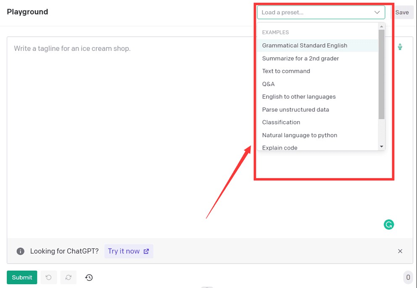Click the Save button
The width and height of the screenshot is (417, 288).
point(402,13)
